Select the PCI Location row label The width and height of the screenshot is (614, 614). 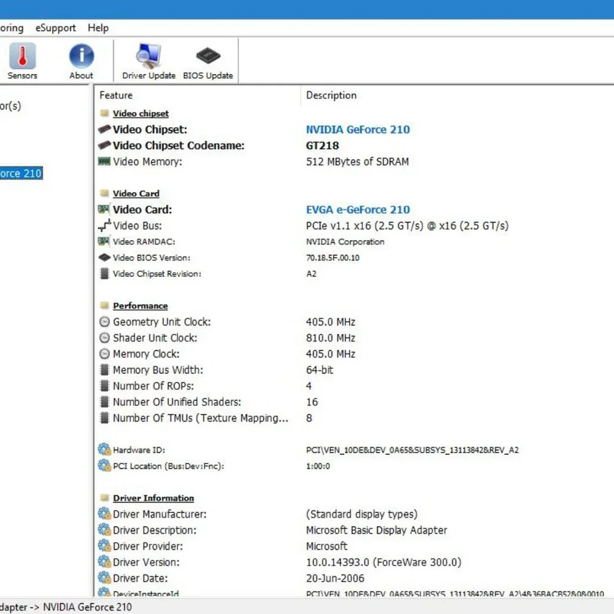click(x=168, y=466)
